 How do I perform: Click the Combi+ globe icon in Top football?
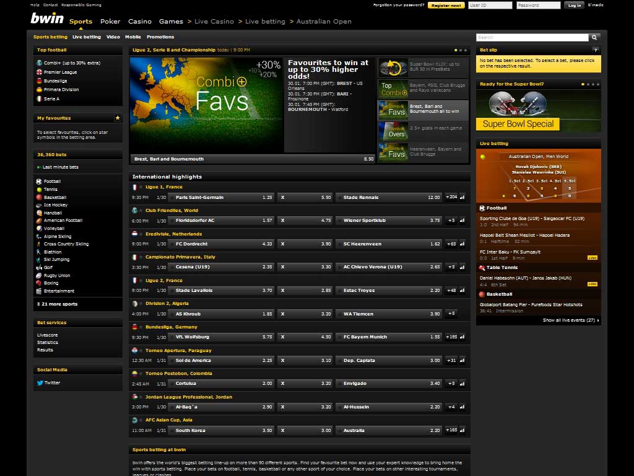pyautogui.click(x=39, y=63)
